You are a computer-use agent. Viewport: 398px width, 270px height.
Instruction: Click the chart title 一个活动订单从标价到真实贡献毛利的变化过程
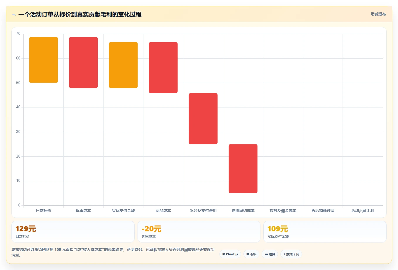(80, 14)
